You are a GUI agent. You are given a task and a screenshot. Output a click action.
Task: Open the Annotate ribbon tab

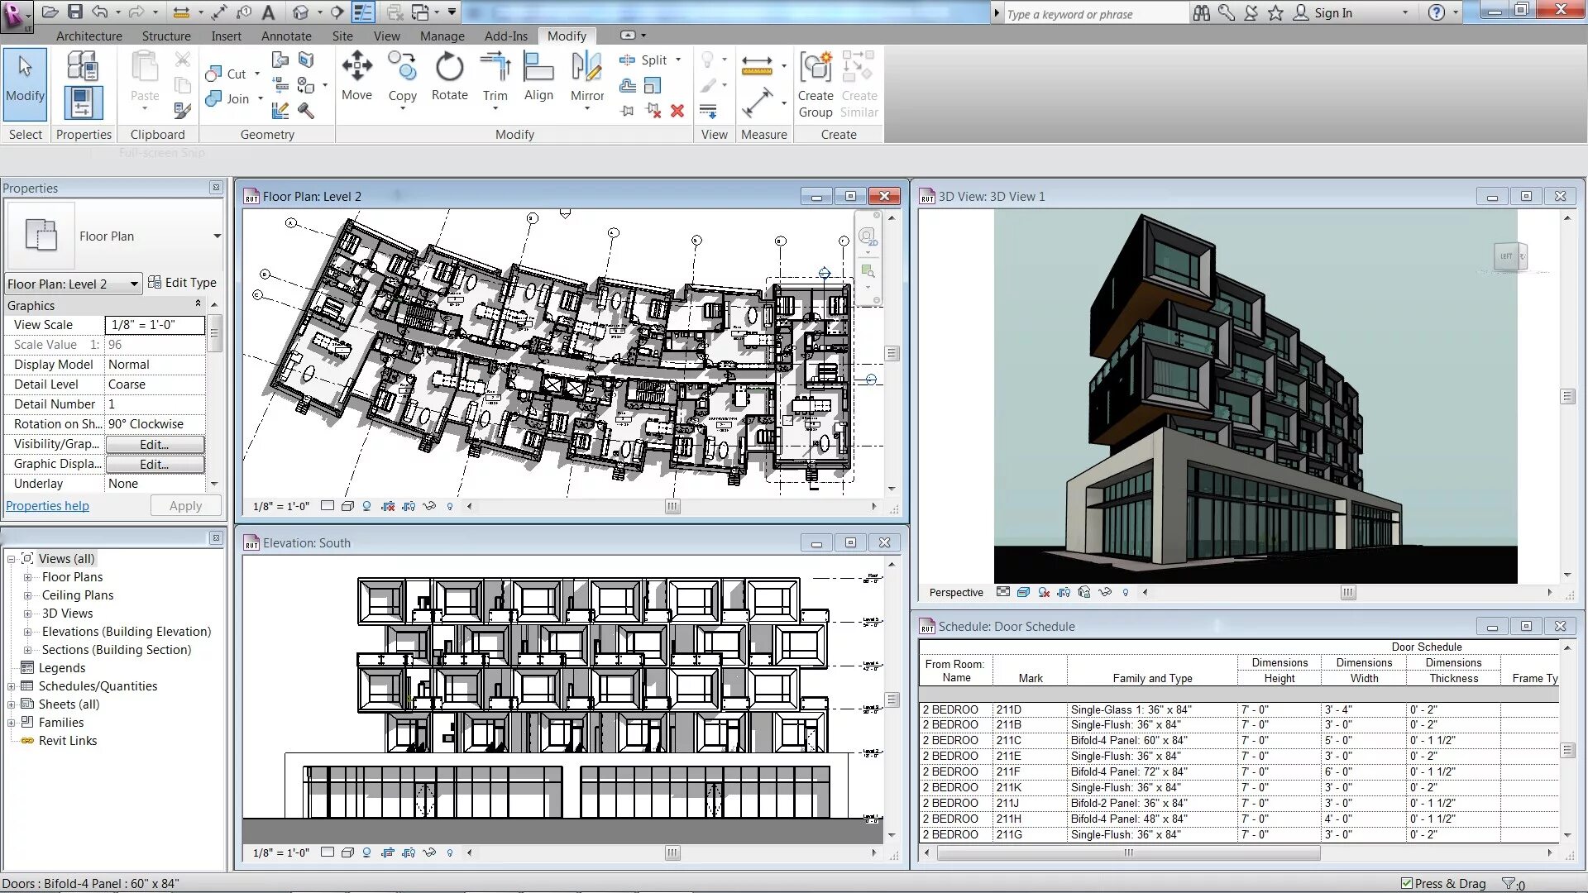[x=286, y=36]
